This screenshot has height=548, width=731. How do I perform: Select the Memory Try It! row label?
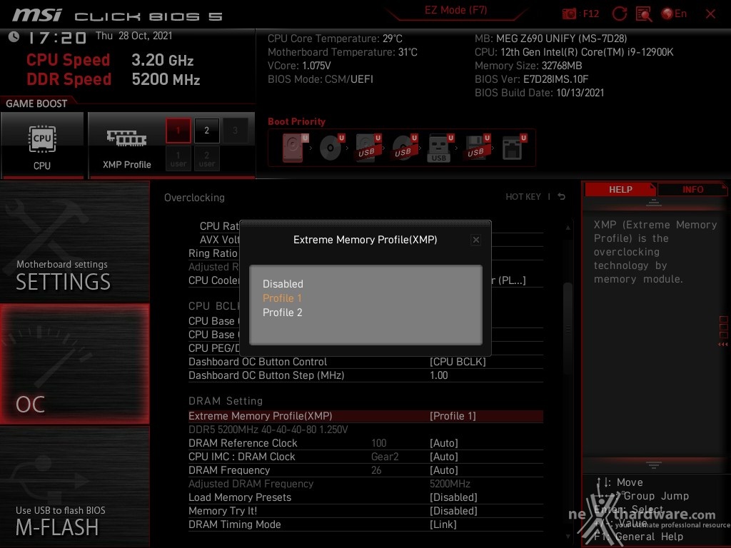[x=223, y=511]
